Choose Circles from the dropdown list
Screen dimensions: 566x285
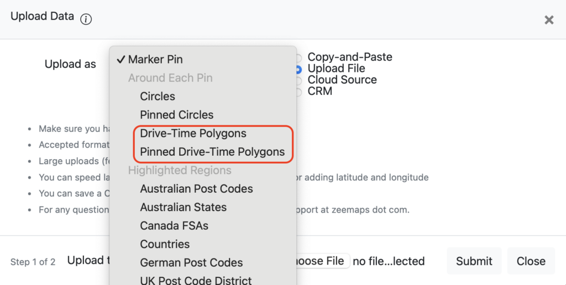pos(203,96)
